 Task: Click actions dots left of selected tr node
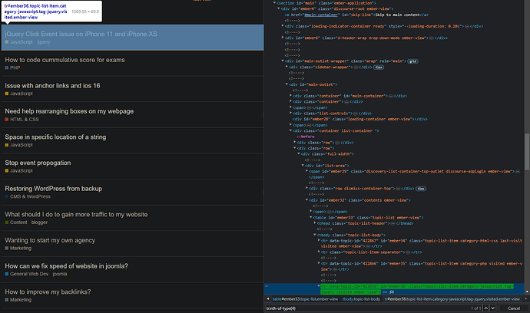267,286
